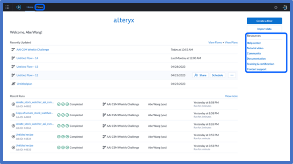The width and height of the screenshot is (293, 164).
Task: Click first green check of Job 44966
Action: [x=59, y=126]
